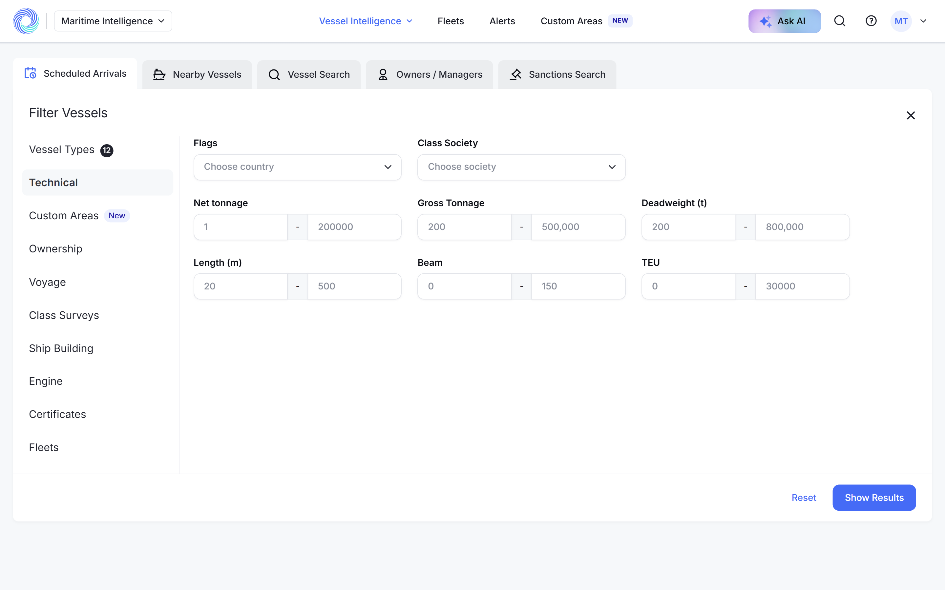
Task: Click the Ask AI sparkle icon
Action: coord(766,21)
